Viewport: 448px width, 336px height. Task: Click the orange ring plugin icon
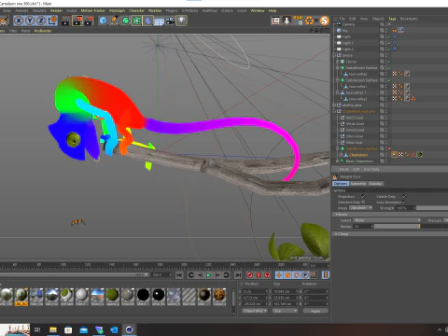point(310,21)
